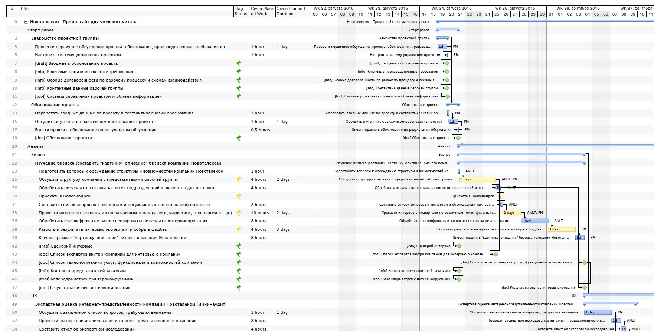
Task: Select milestone diamond for Вводные к обоснованию проекта
Action: pyautogui.click(x=447, y=63)
